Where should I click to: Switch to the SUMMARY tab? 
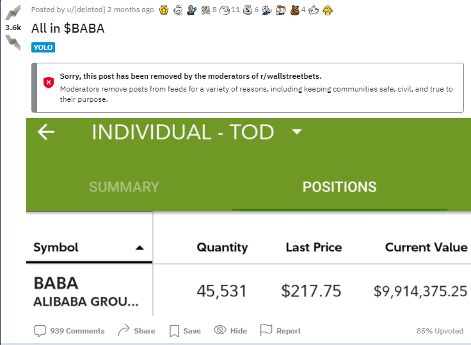coord(124,187)
